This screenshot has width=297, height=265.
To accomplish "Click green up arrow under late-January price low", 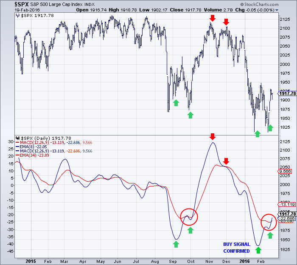I will point(257,134).
